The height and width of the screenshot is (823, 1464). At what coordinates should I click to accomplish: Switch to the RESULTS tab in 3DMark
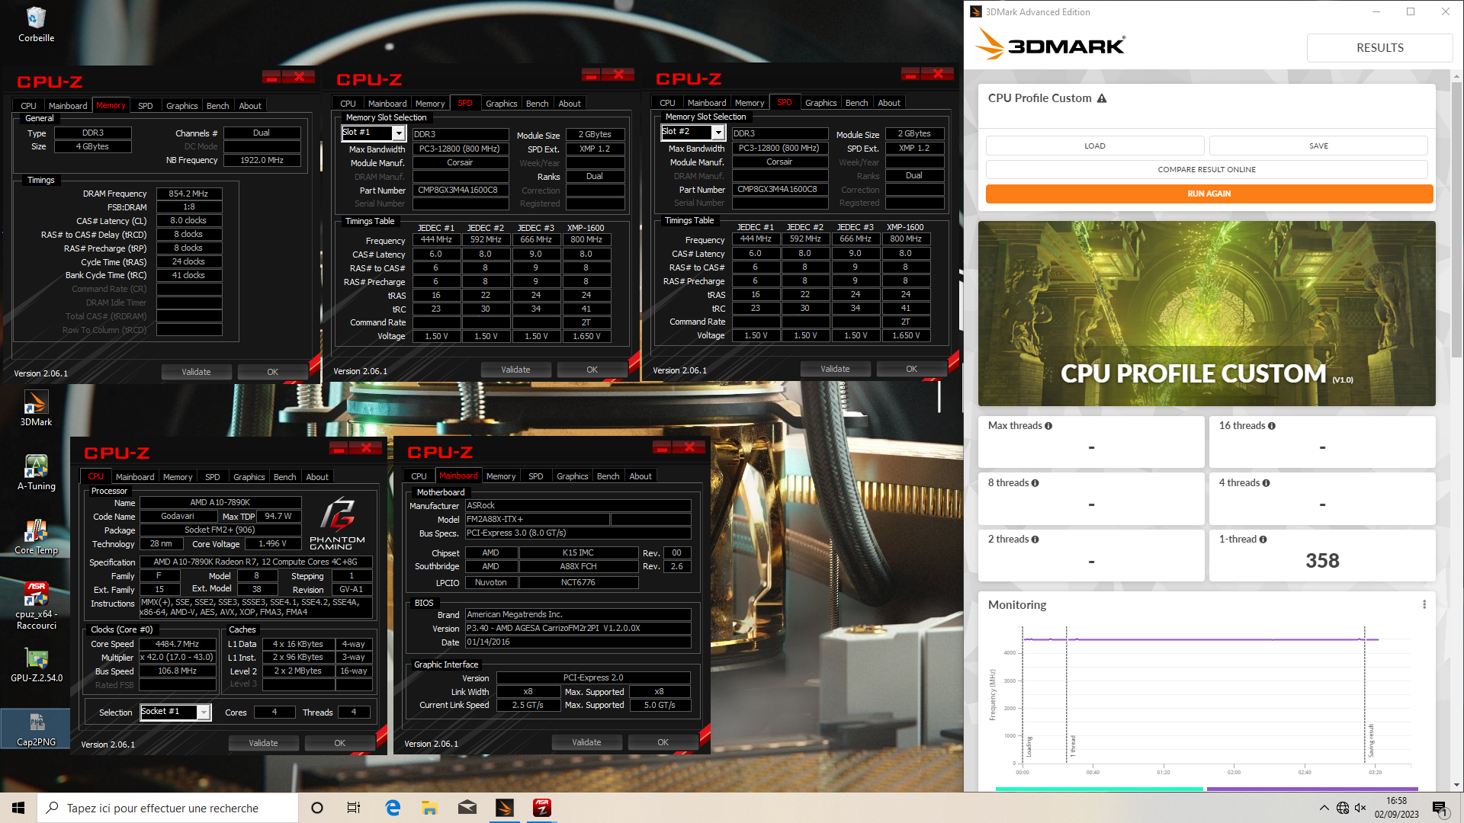[x=1379, y=47]
